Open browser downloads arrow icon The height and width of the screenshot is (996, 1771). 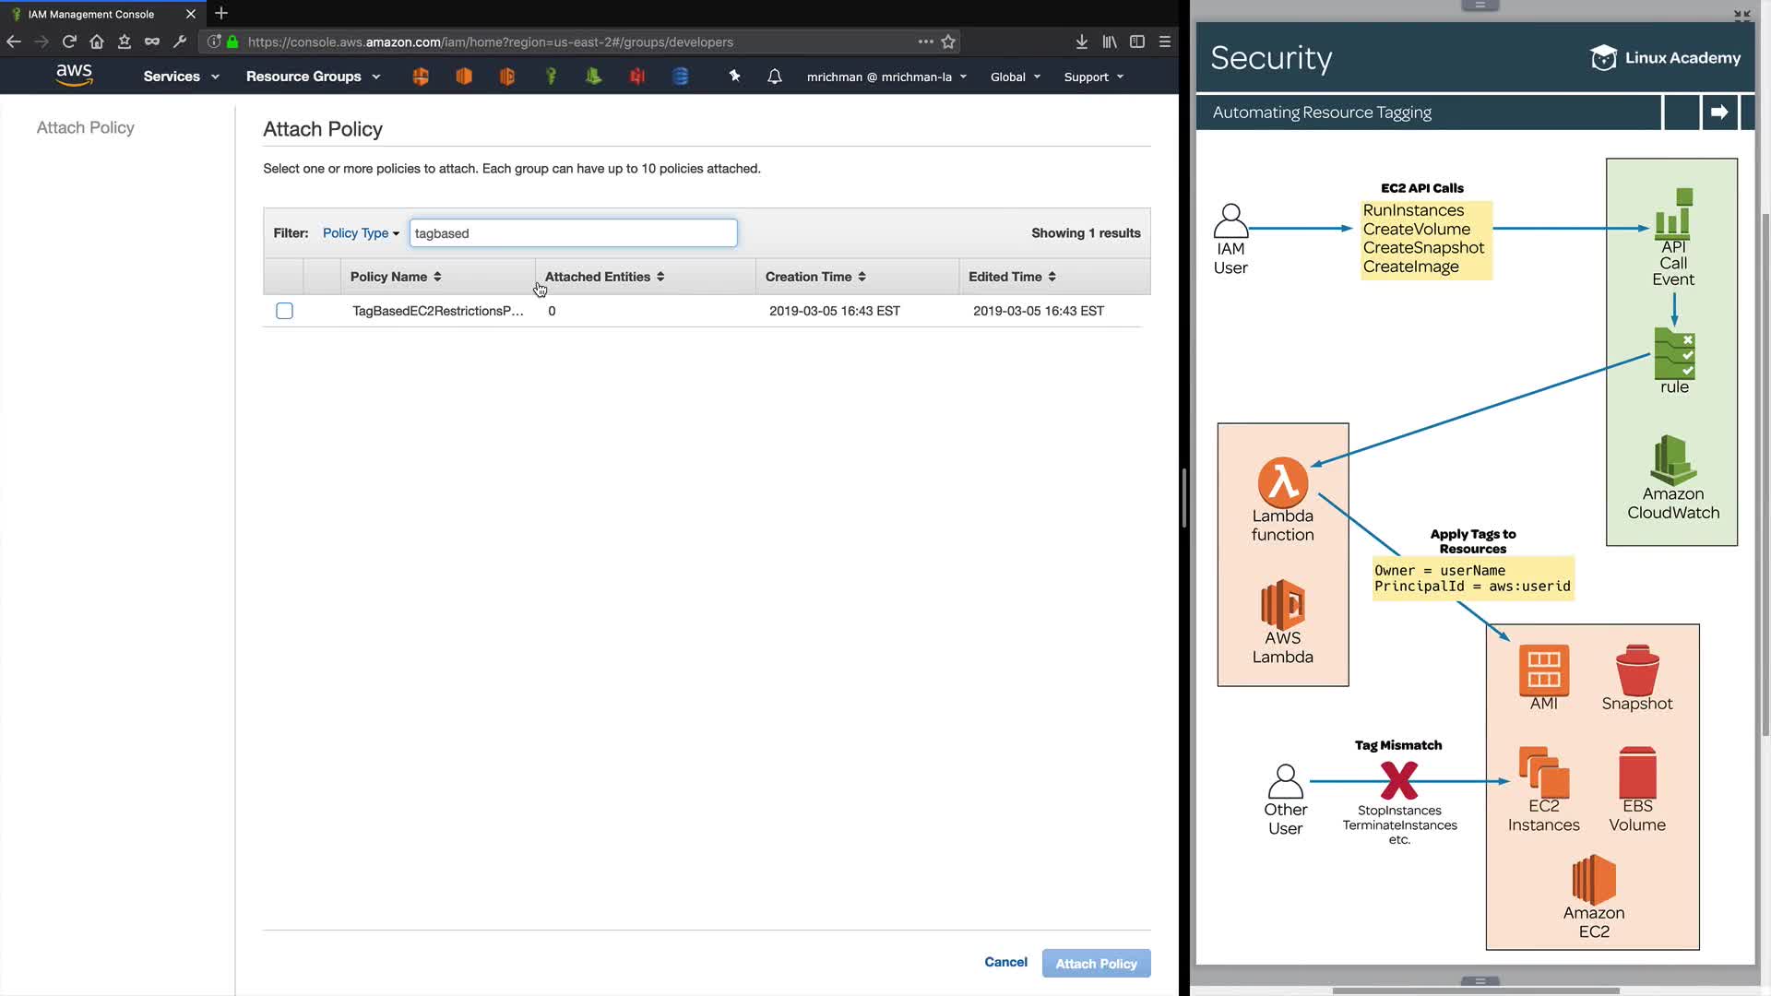pyautogui.click(x=1082, y=41)
